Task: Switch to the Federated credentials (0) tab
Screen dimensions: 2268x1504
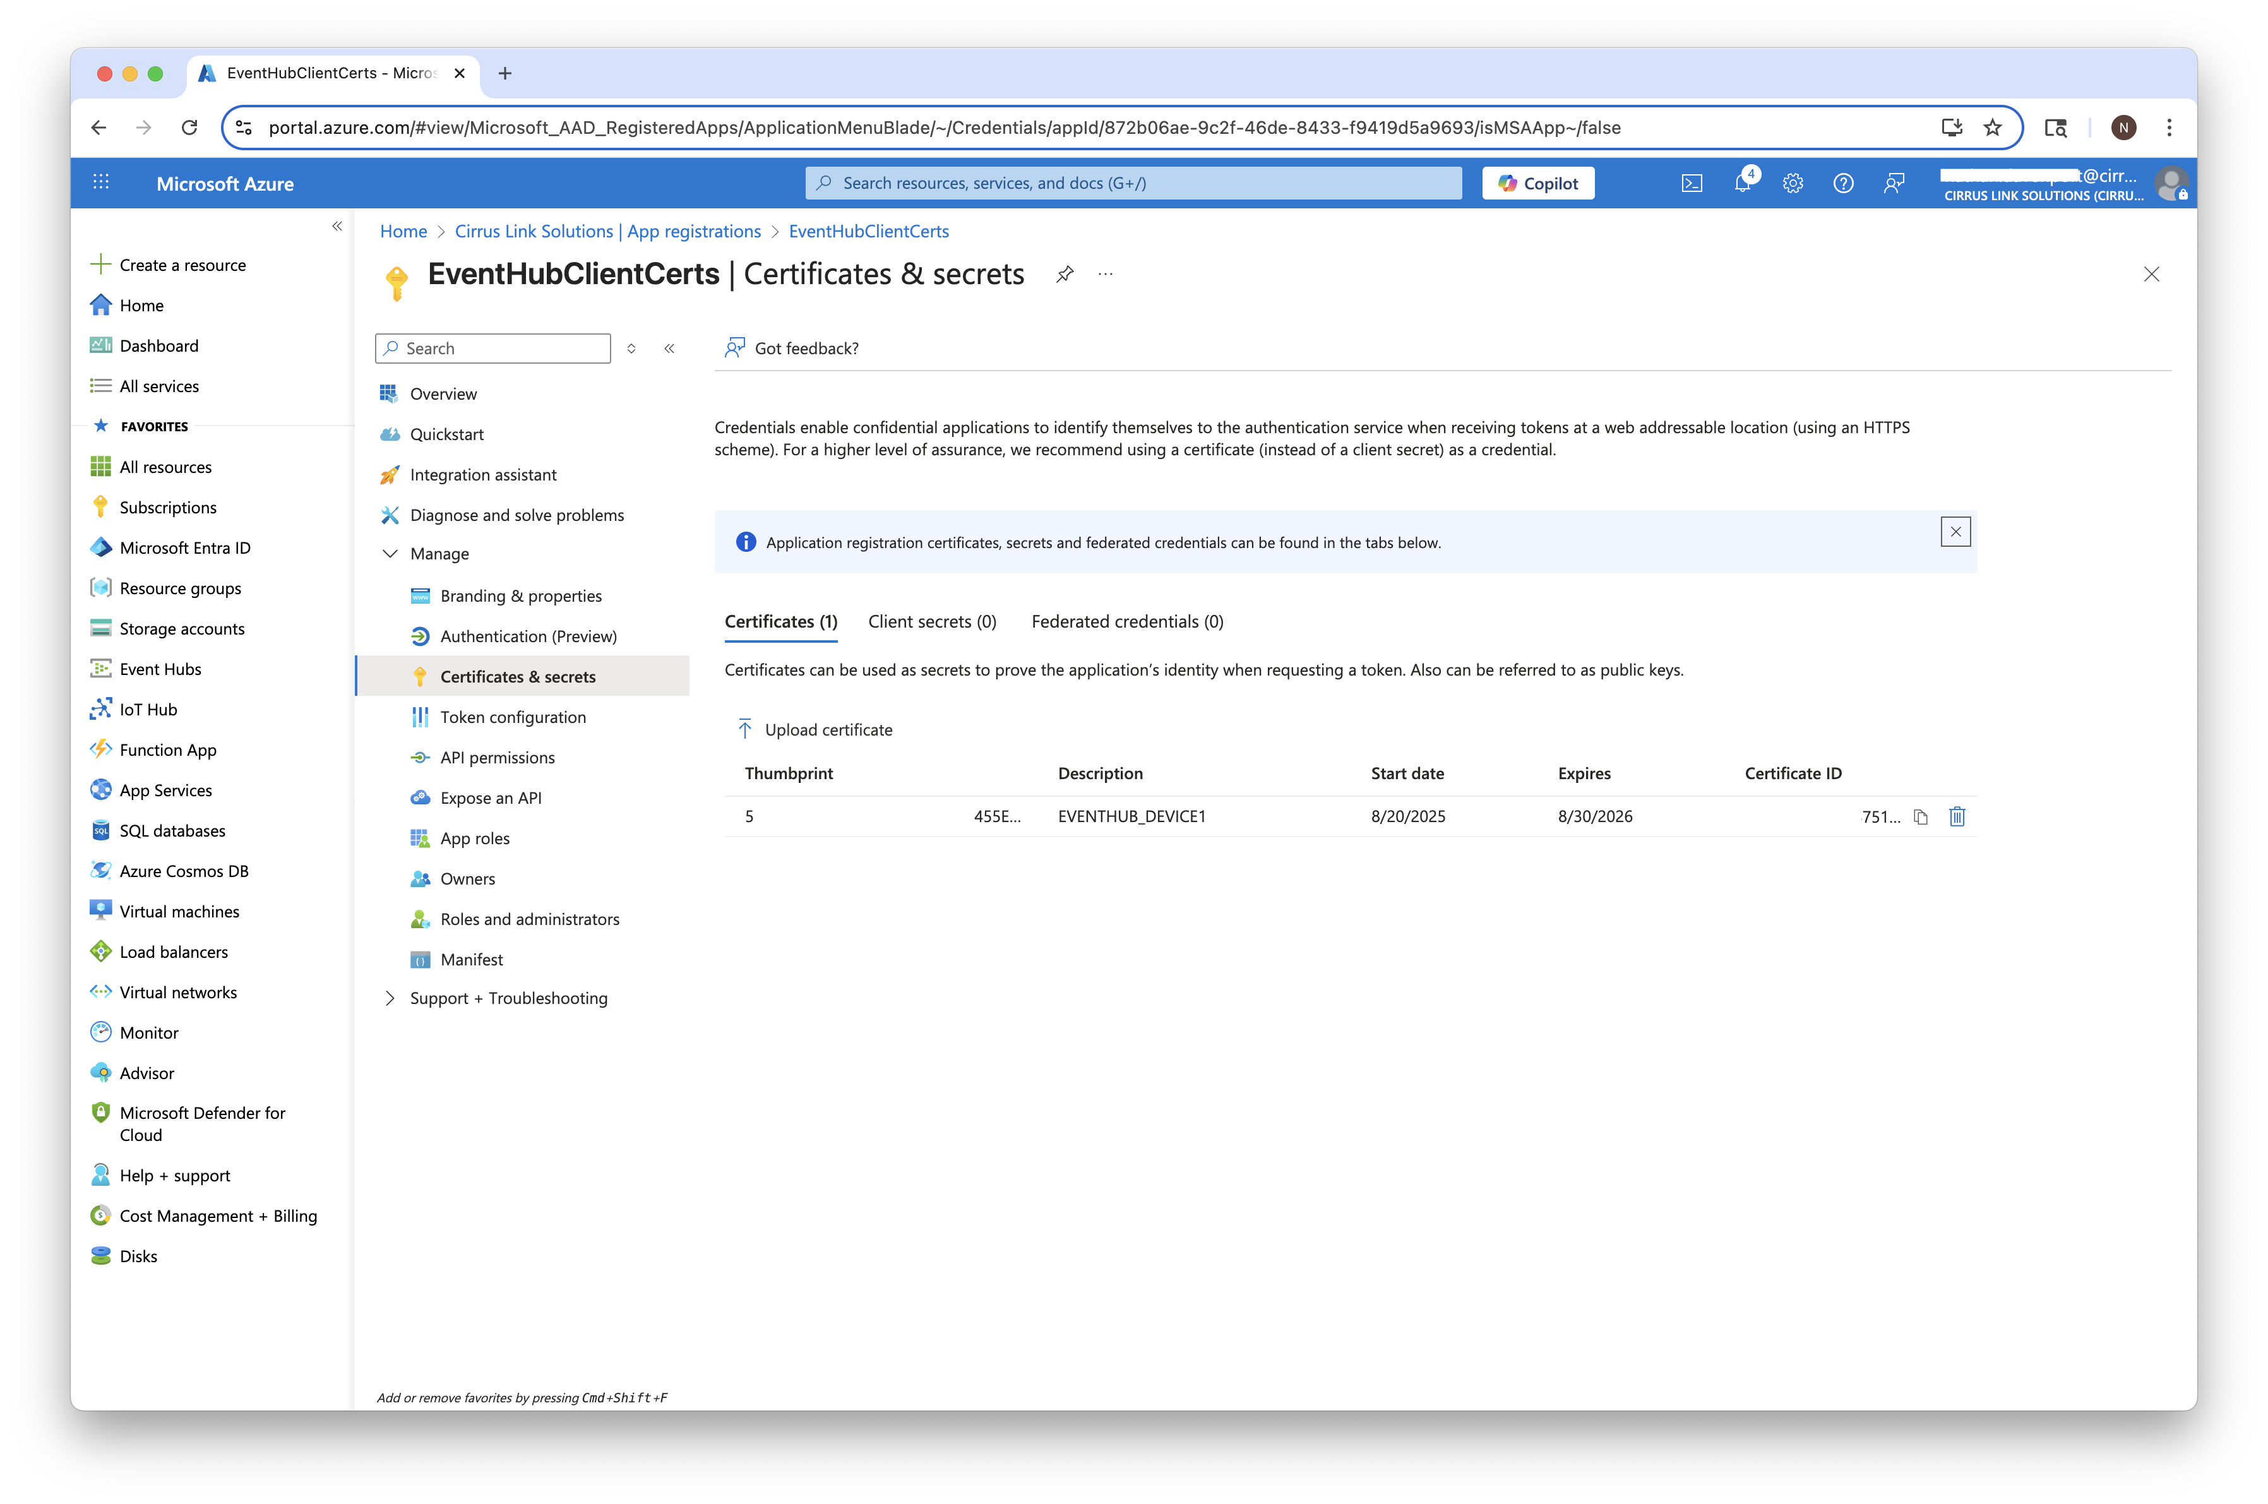Action: (x=1127, y=621)
